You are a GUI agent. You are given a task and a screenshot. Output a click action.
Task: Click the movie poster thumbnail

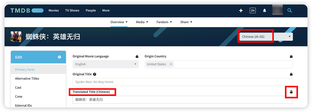pos(16,37)
